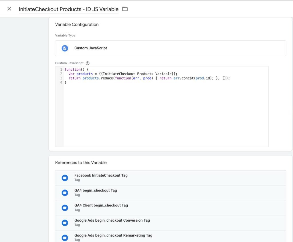This screenshot has width=293, height=242.
Task: Open the GA4 Client begin_checkout Tag reference
Action: tap(171, 208)
